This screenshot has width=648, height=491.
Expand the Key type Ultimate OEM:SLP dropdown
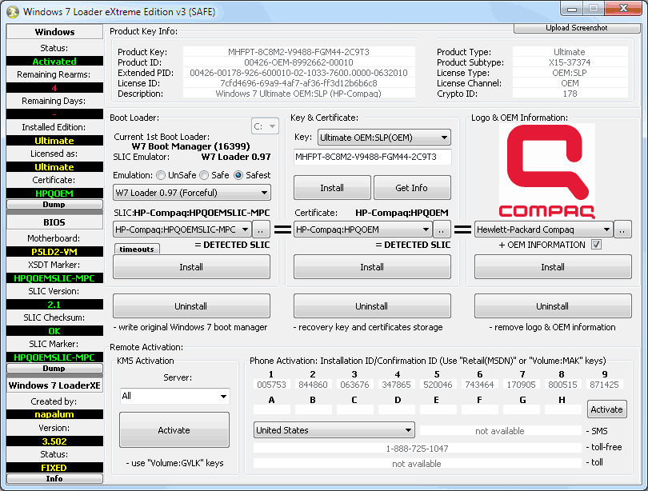coord(372,138)
